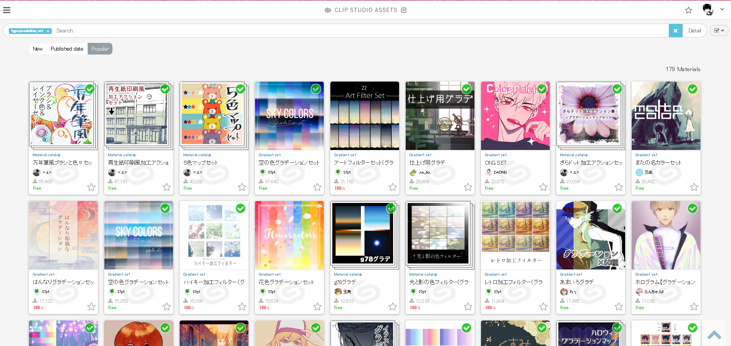Open the あまいろグラデ title link

click(x=577, y=282)
